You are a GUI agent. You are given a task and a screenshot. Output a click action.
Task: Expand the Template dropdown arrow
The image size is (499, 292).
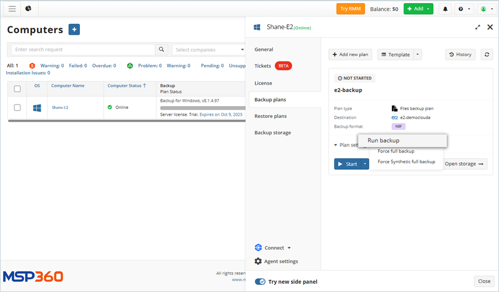point(417,54)
